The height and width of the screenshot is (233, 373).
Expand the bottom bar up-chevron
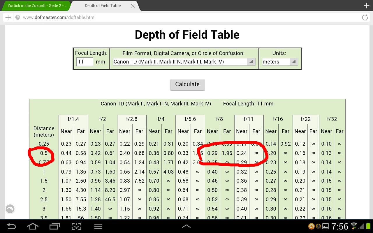186,226
